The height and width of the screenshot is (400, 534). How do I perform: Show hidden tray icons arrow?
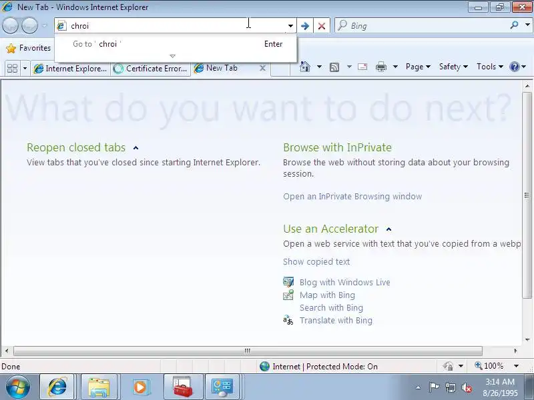419,387
